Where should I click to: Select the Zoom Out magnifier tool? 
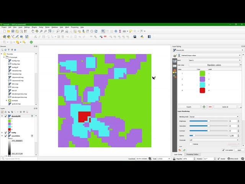point(45,31)
